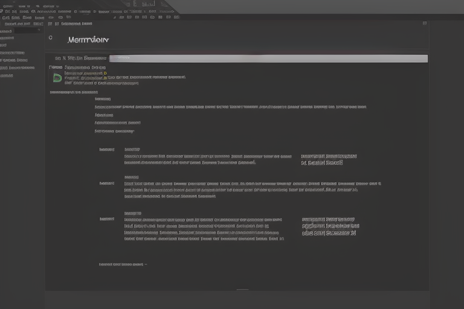
Task: Click the small circle icon beside the Memrvleiv heading
Action: pyautogui.click(x=51, y=37)
